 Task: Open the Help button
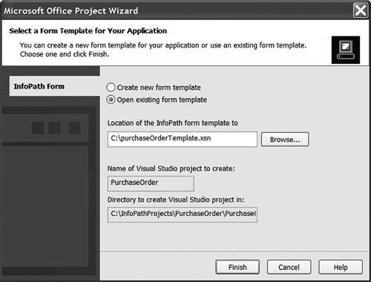tap(341, 267)
